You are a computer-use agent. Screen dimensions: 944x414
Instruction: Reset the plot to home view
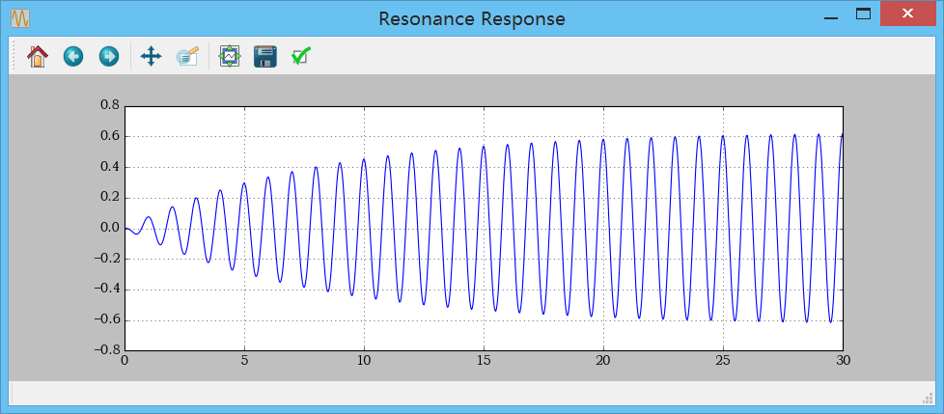pos(38,57)
